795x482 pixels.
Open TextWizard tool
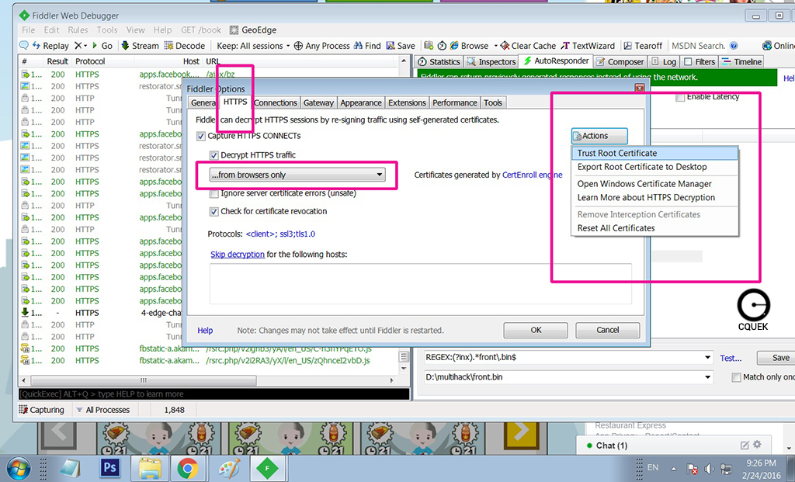[588, 46]
